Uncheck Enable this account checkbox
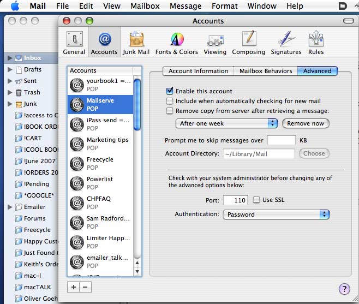 coord(170,91)
